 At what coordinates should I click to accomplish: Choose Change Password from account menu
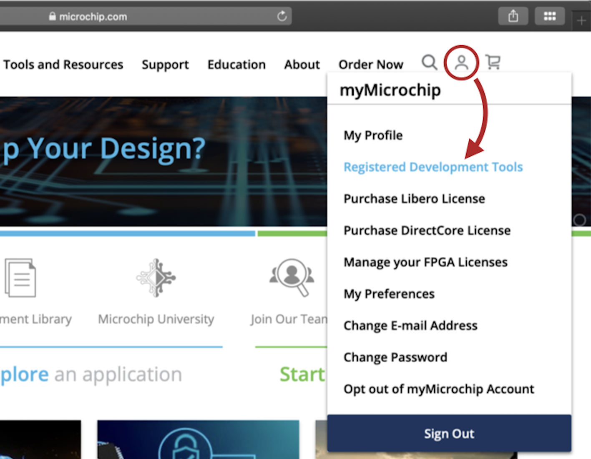click(x=395, y=357)
